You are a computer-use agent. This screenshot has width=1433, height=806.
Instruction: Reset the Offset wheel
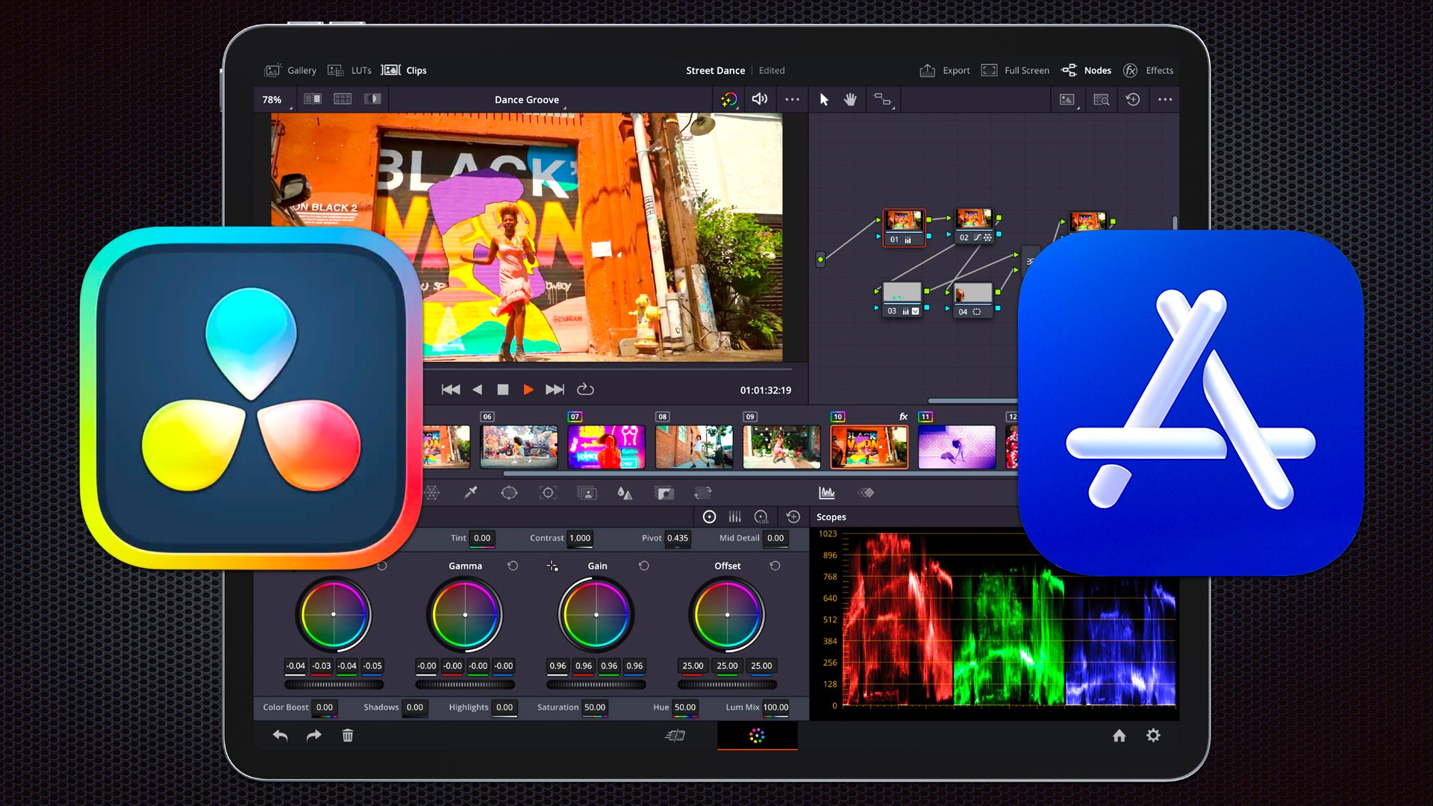click(x=775, y=566)
